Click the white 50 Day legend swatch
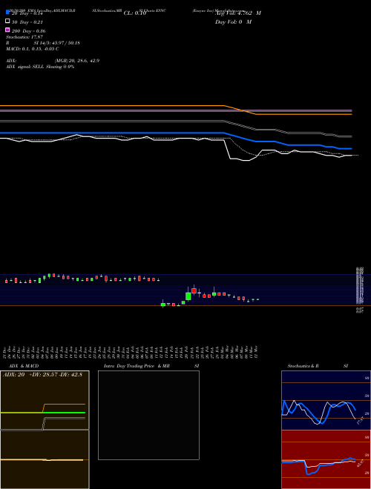371x489 pixels. pyautogui.click(x=7, y=21)
